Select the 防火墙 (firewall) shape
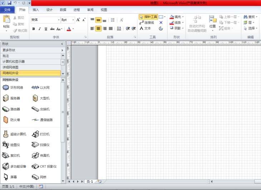261x190 pixels. pyautogui.click(x=6, y=120)
